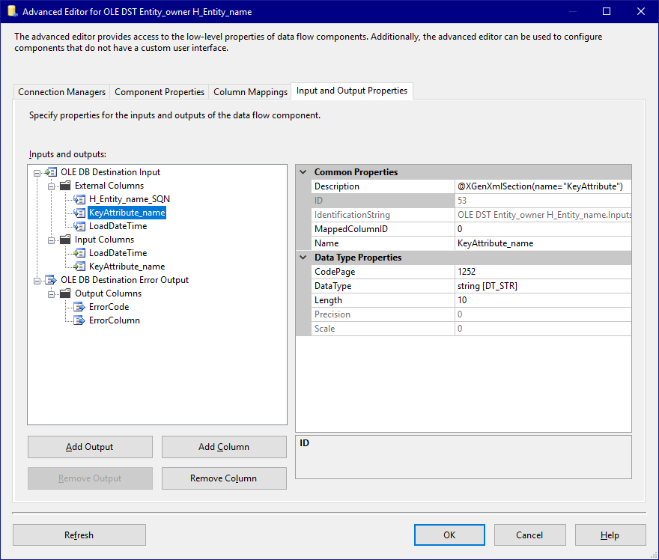Screen dimensions: 659x560
Task: Select the H_Entity_name_SQN external column
Action: tap(130, 199)
